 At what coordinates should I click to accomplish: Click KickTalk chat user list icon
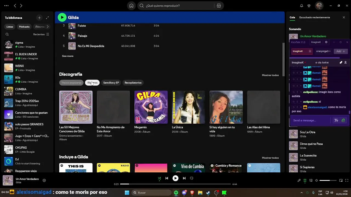coord(346,62)
